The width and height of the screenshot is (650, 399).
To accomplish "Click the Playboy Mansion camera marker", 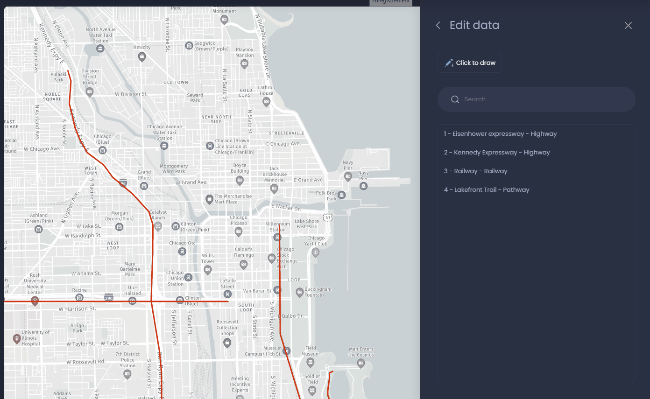I will (x=244, y=64).
